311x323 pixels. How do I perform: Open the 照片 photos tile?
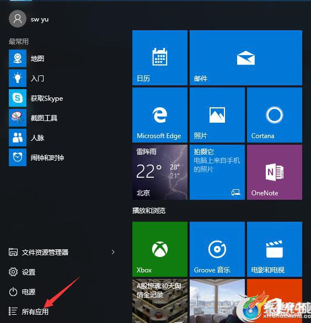(217, 115)
